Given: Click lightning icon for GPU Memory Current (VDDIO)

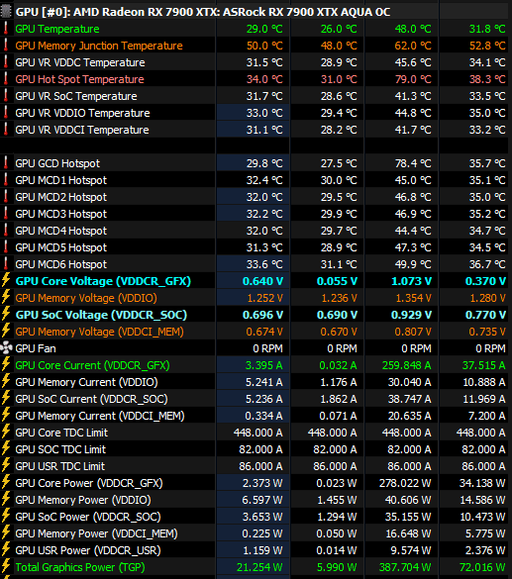Looking at the screenshot, I should [x=6, y=382].
